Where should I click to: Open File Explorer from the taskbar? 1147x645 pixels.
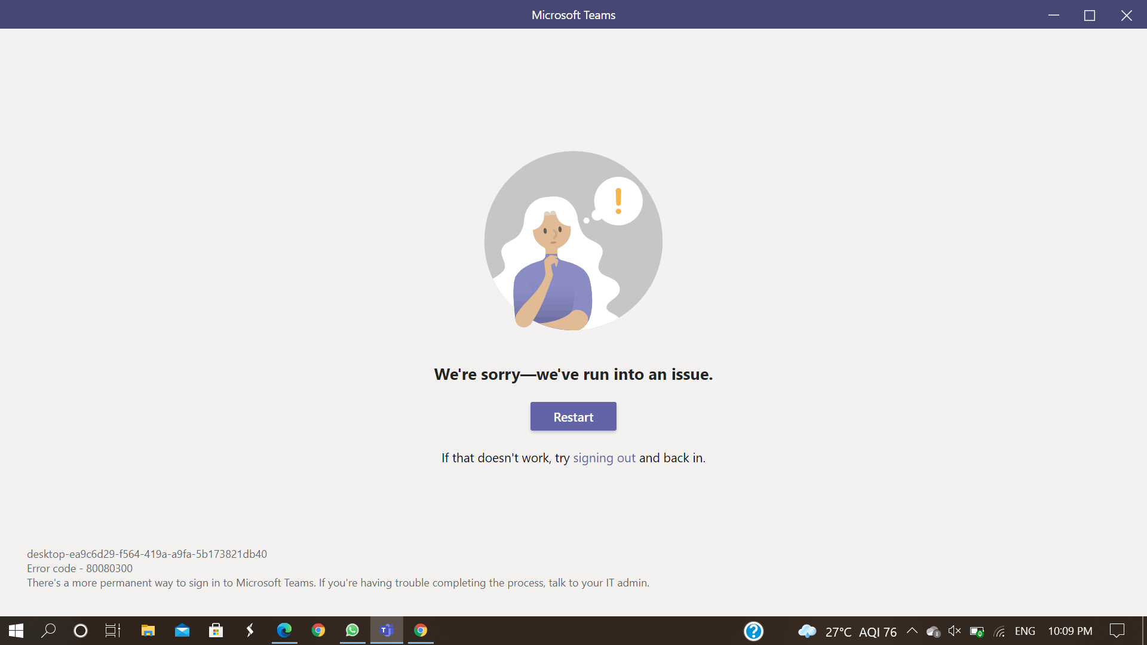pos(148,631)
